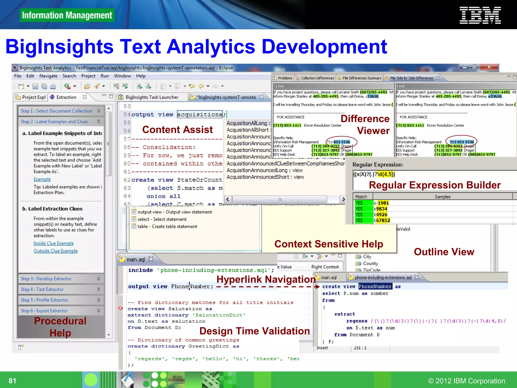
Task: Expand Step 6 Export Extractor section
Action: tap(99, 311)
